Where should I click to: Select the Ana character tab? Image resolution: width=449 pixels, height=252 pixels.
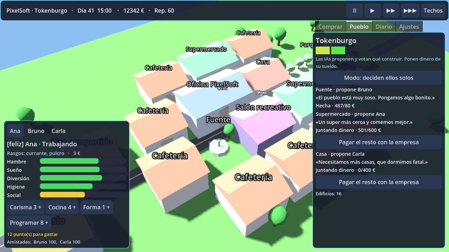[15, 131]
